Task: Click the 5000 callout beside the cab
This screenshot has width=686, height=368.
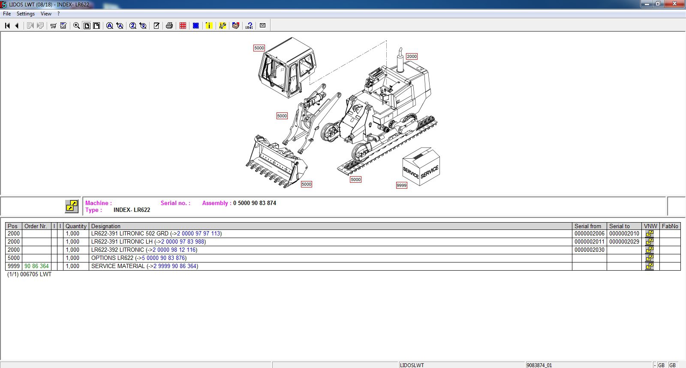Action: 259,48
